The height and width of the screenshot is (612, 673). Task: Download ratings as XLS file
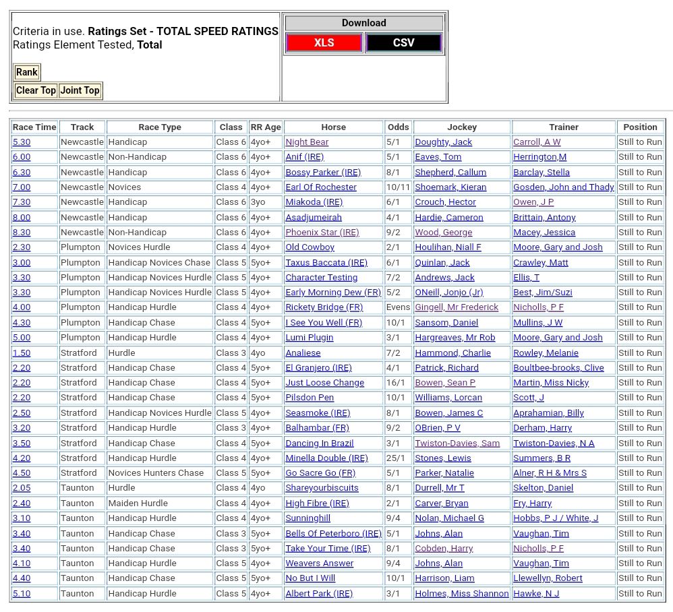(x=324, y=43)
